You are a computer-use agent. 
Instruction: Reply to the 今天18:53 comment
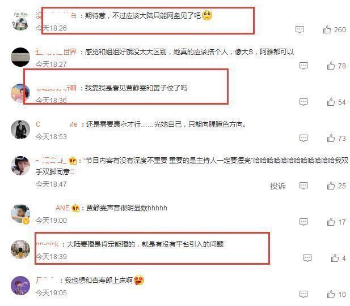tap(303, 138)
